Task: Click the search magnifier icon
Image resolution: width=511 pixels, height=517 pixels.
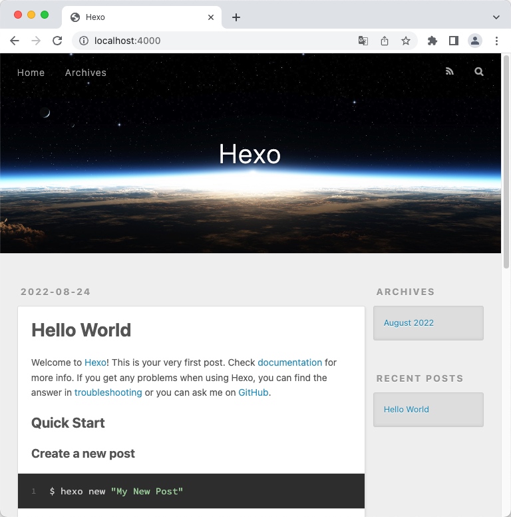Action: pos(479,72)
